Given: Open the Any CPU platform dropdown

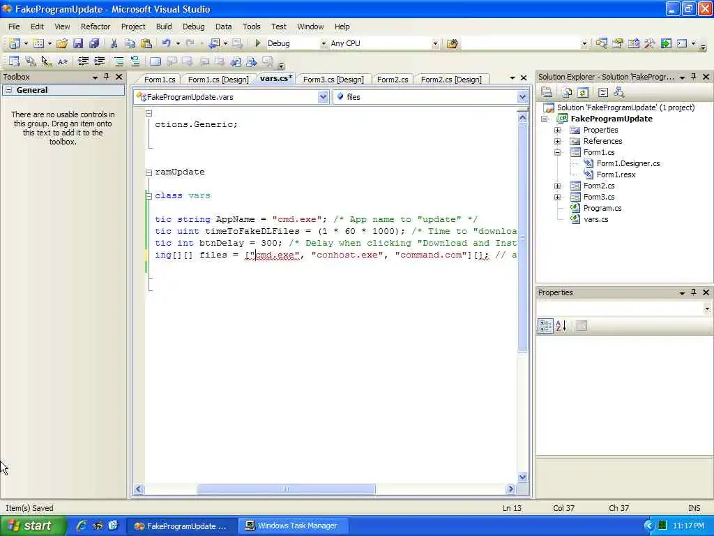Looking at the screenshot, I should tap(435, 43).
